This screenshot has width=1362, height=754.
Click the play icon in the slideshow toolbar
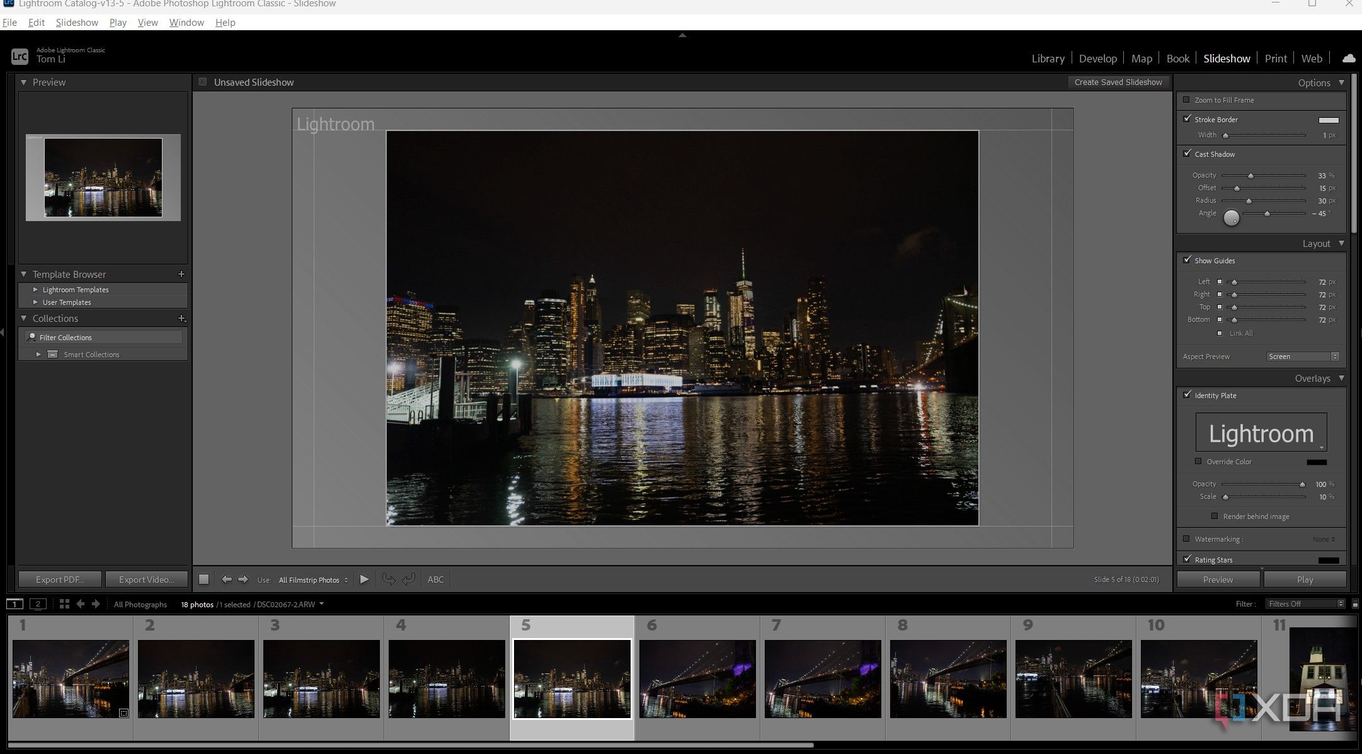pyautogui.click(x=364, y=579)
